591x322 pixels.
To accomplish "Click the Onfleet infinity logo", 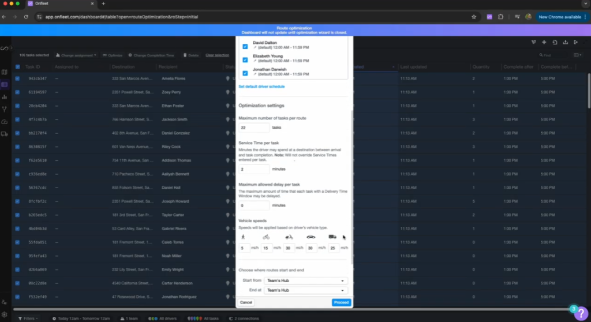I will tap(4, 48).
